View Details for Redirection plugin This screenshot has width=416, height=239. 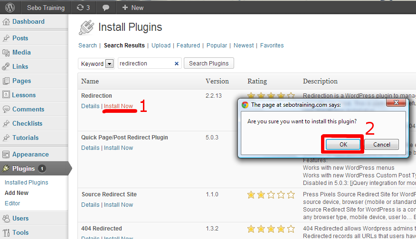tap(90, 106)
